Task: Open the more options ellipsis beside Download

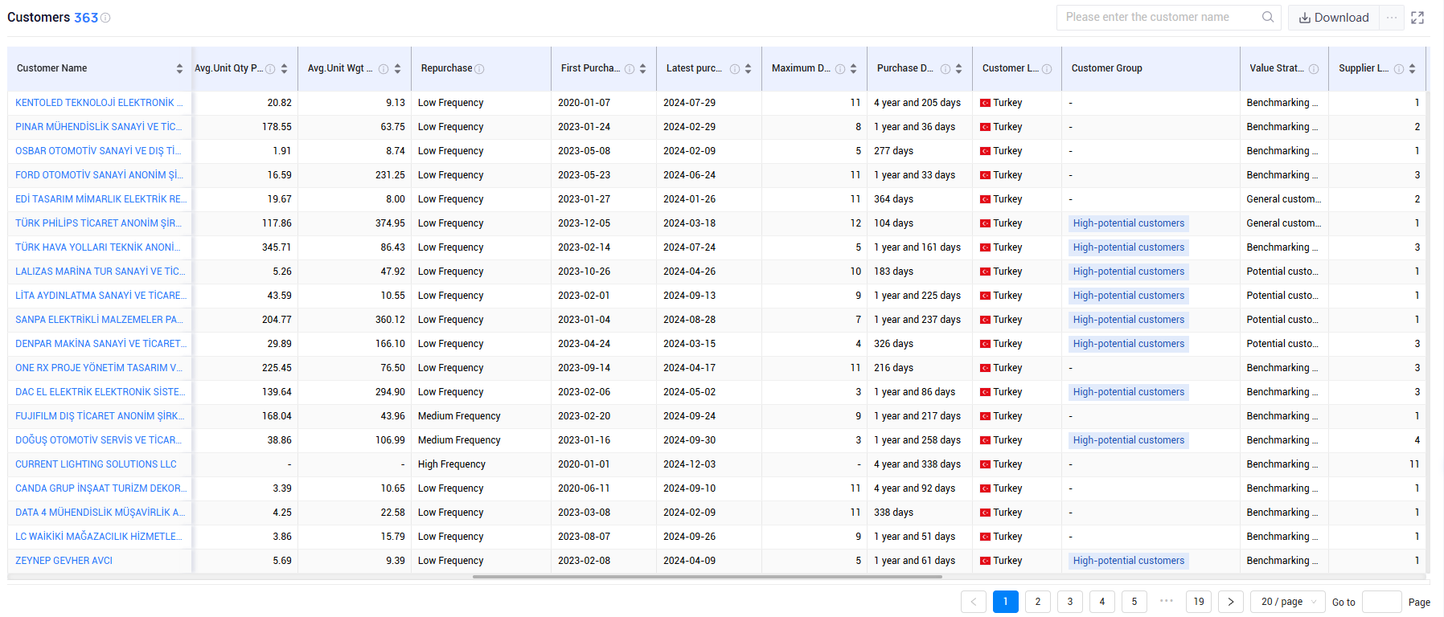Action: [x=1392, y=18]
